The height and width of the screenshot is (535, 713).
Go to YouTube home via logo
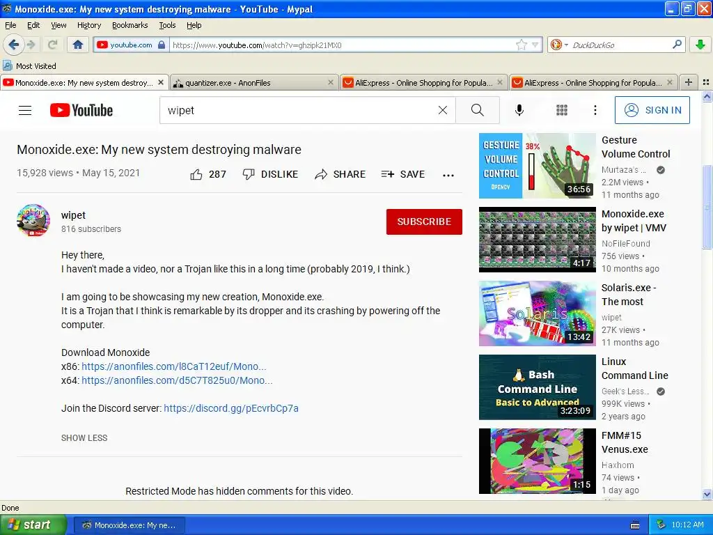tap(81, 110)
